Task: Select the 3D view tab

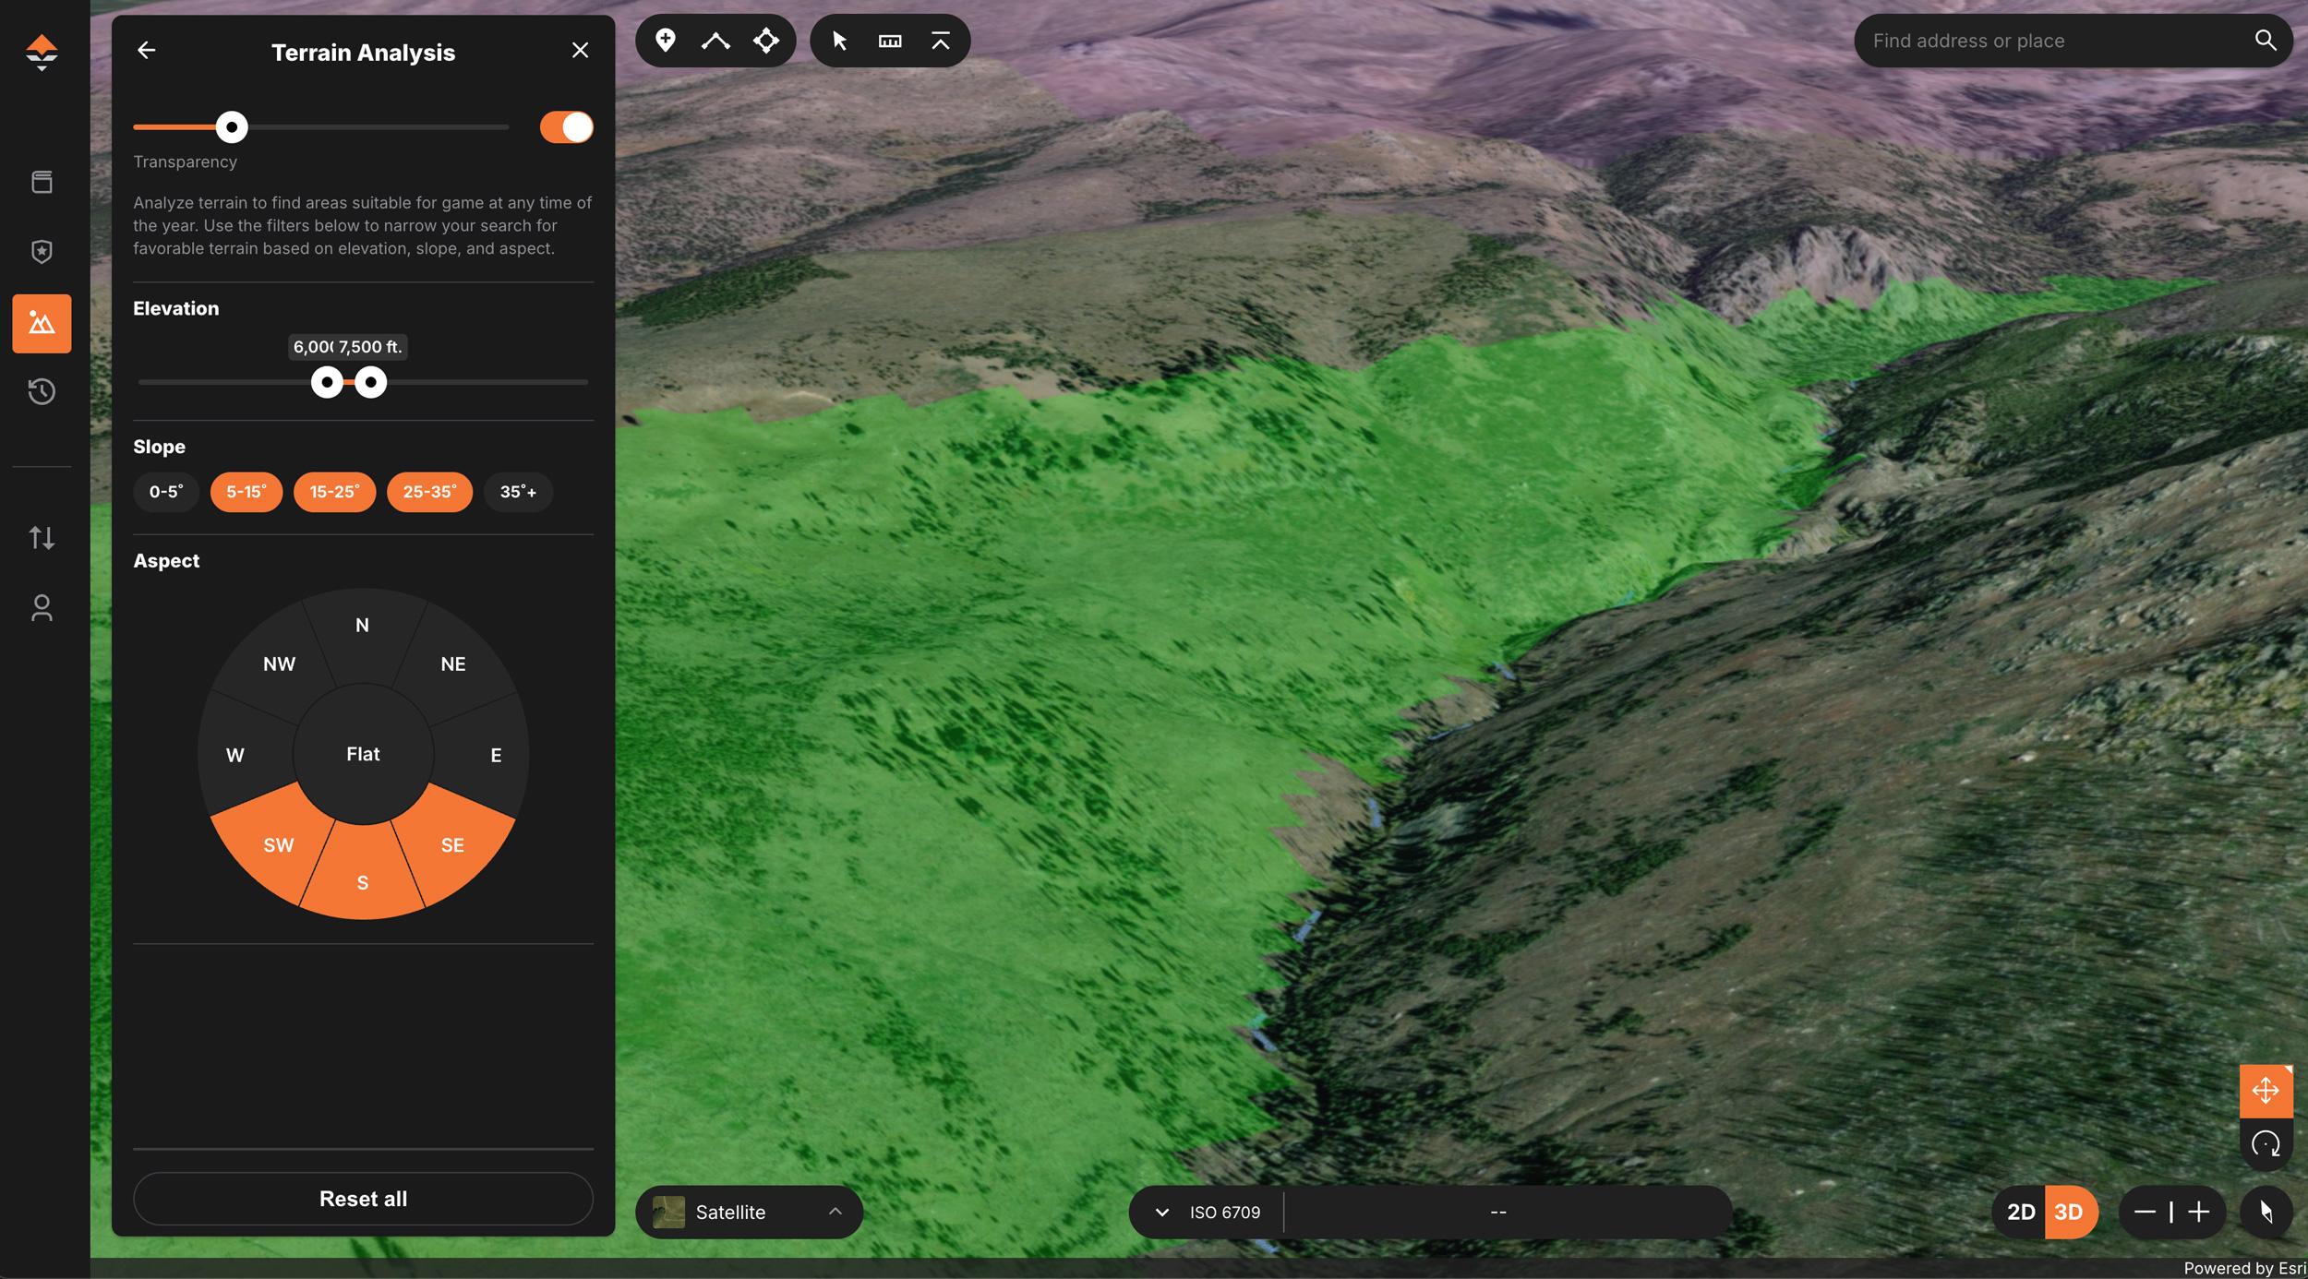Action: coord(2071,1212)
